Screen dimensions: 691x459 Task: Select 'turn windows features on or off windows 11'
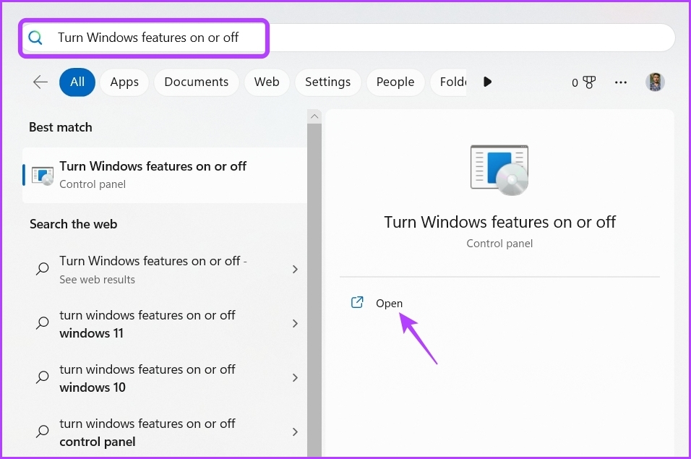165,324
